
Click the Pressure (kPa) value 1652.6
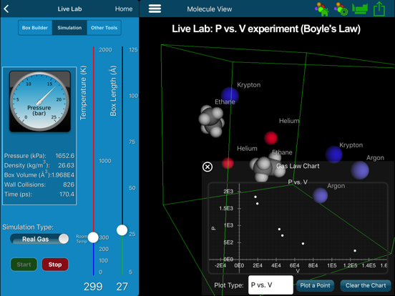tap(64, 156)
